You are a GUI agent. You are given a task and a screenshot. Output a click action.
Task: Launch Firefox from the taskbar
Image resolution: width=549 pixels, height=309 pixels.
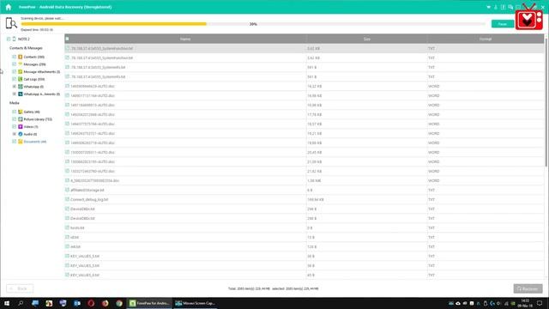[x=105, y=303]
